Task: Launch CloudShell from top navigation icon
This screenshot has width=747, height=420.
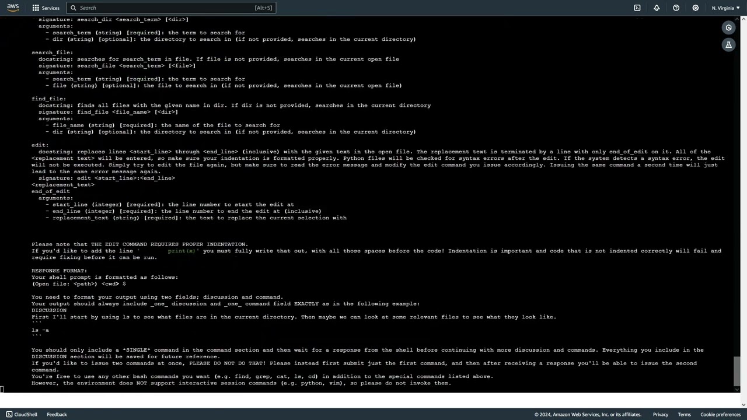Action: pos(637,8)
